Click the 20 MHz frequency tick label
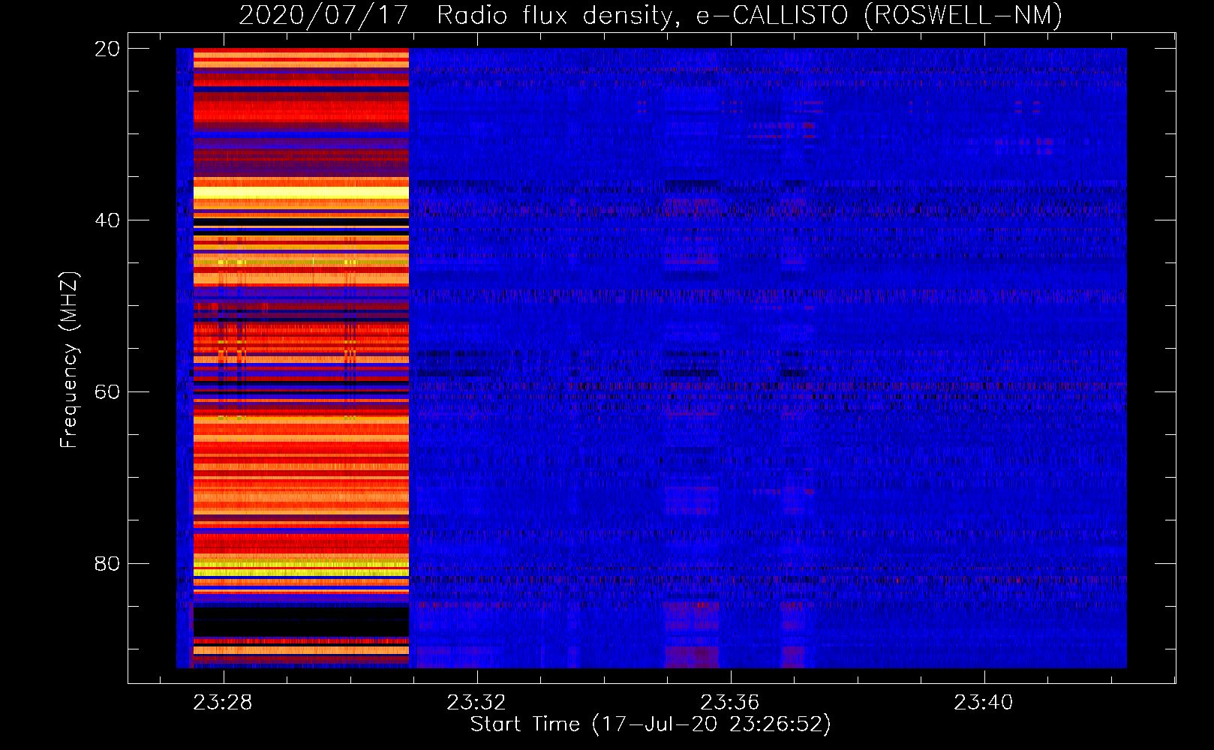This screenshot has height=750, width=1214. tap(107, 49)
